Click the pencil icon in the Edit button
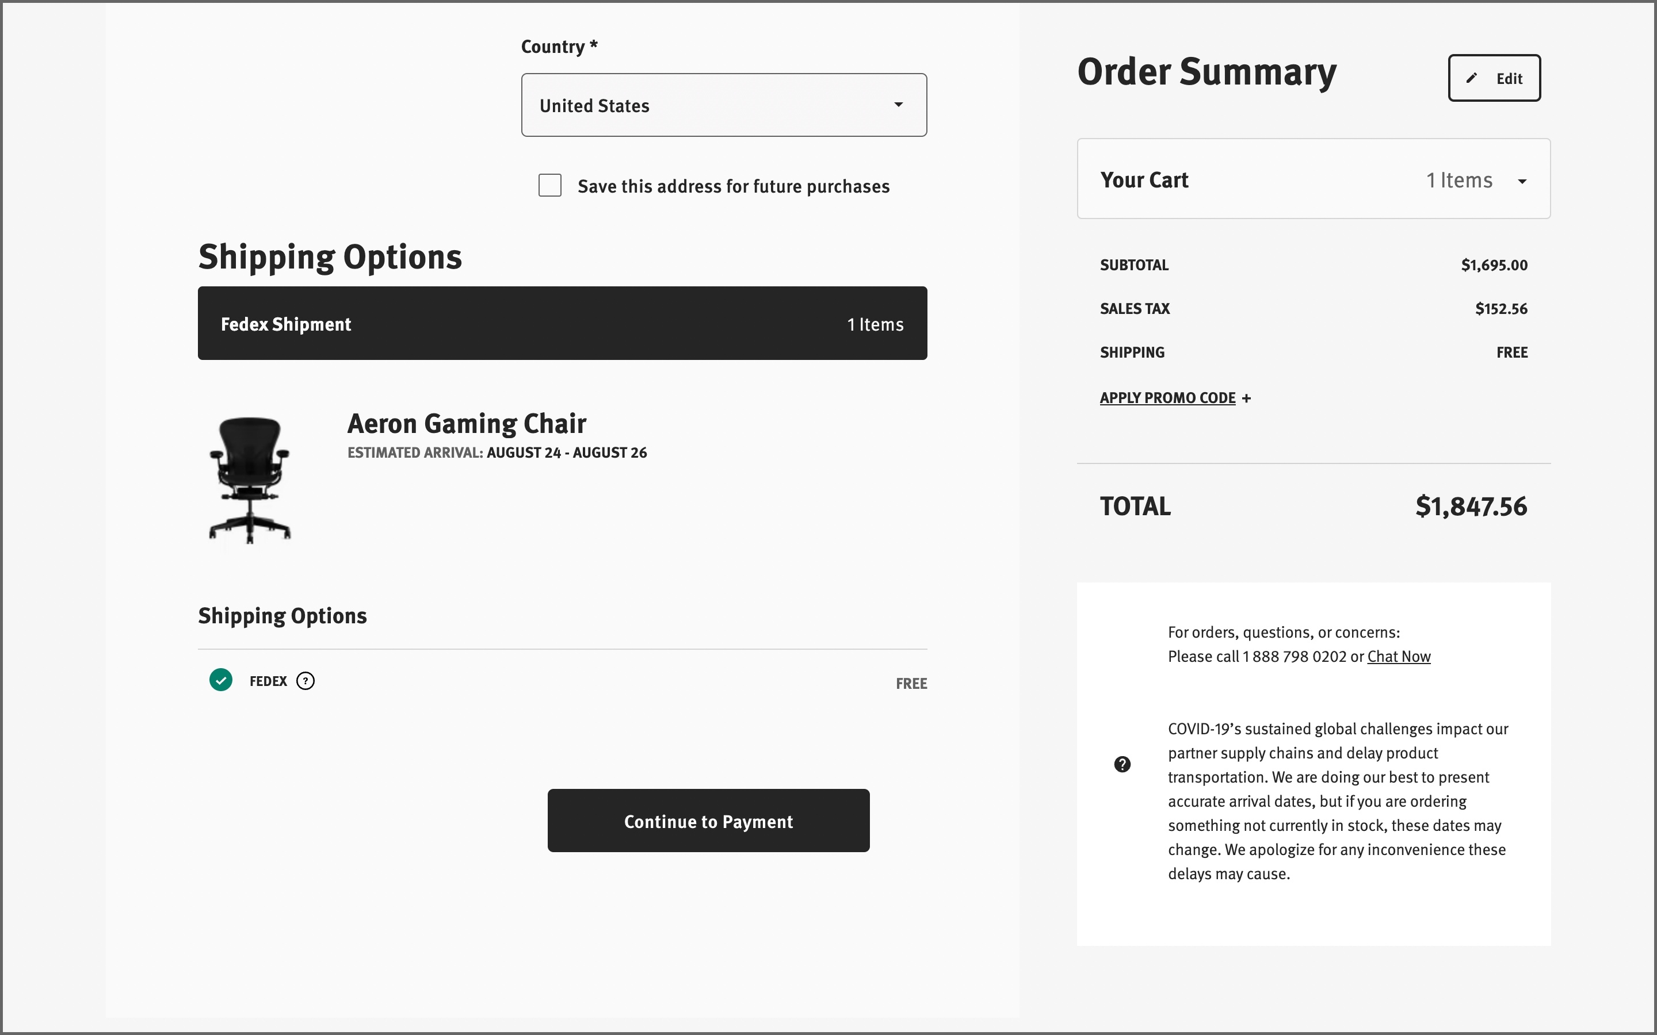This screenshot has width=1657, height=1035. point(1471,78)
